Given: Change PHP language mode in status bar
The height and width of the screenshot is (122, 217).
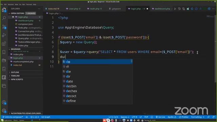Looking at the screenshot, I should [146, 117].
